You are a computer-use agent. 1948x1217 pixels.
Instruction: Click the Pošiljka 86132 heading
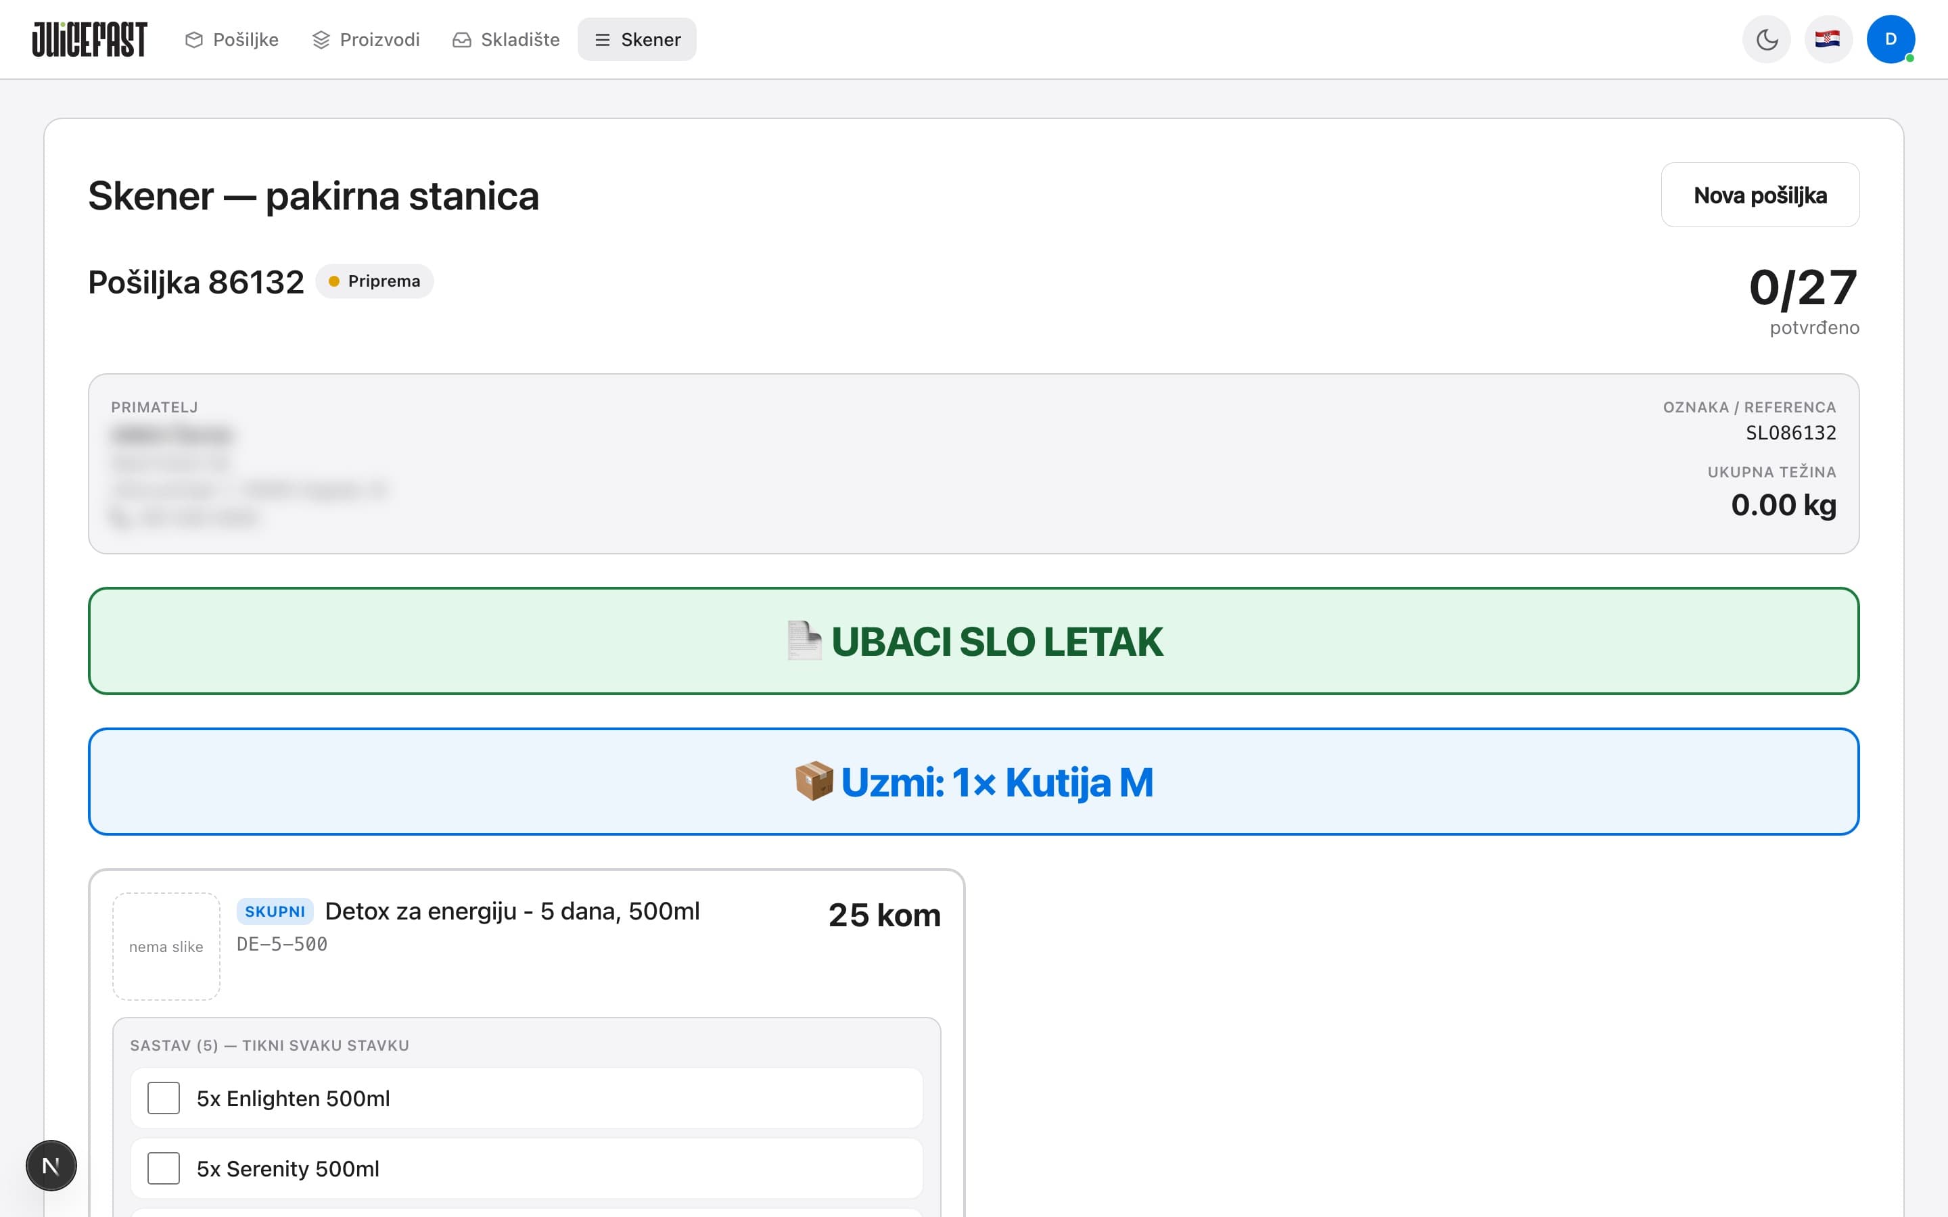coord(195,283)
